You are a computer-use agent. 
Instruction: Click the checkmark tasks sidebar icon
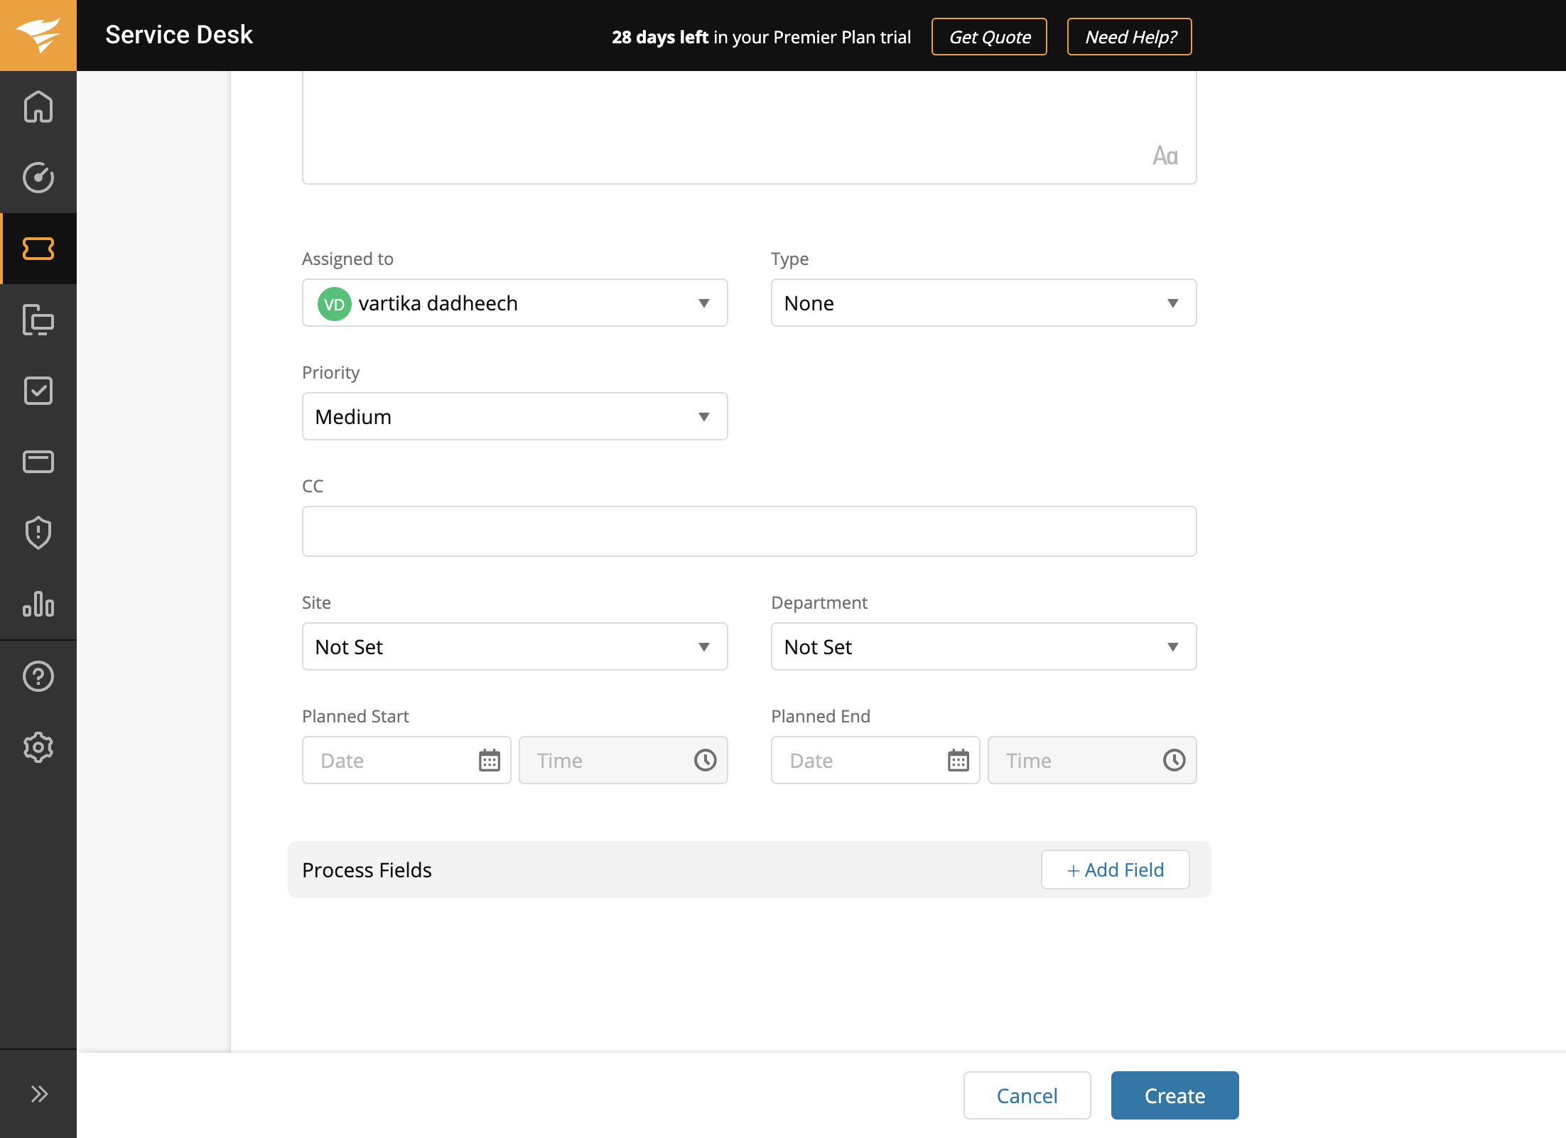[x=38, y=391]
